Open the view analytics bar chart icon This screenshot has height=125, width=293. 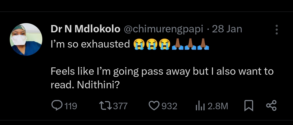[200, 106]
